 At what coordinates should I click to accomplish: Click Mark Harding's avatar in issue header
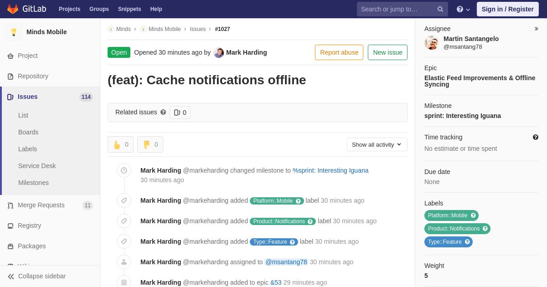tap(219, 52)
